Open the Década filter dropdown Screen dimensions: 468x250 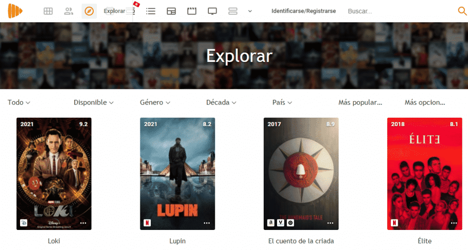coord(221,103)
